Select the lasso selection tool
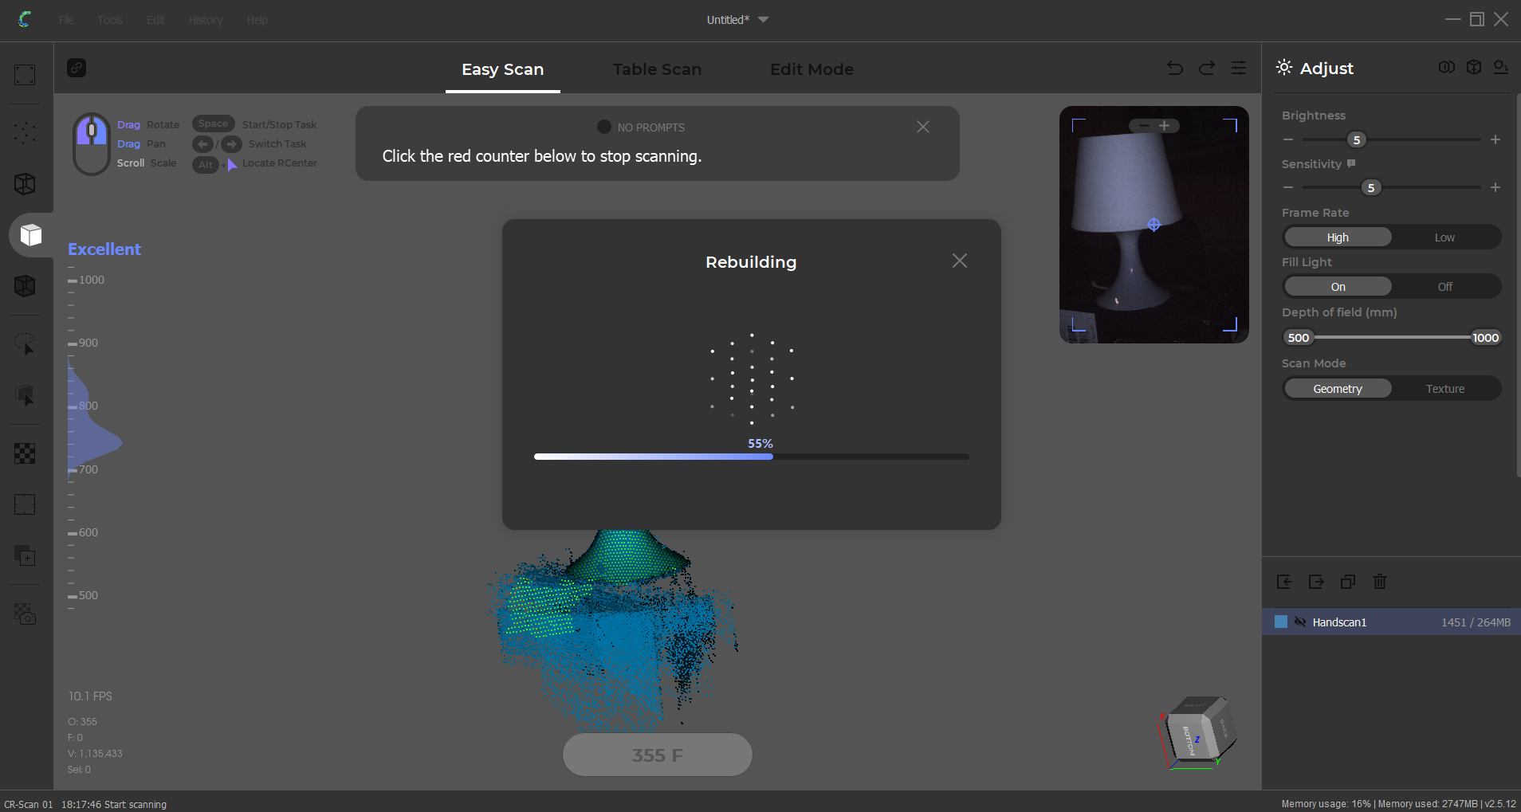This screenshot has width=1521, height=812. pyautogui.click(x=25, y=344)
